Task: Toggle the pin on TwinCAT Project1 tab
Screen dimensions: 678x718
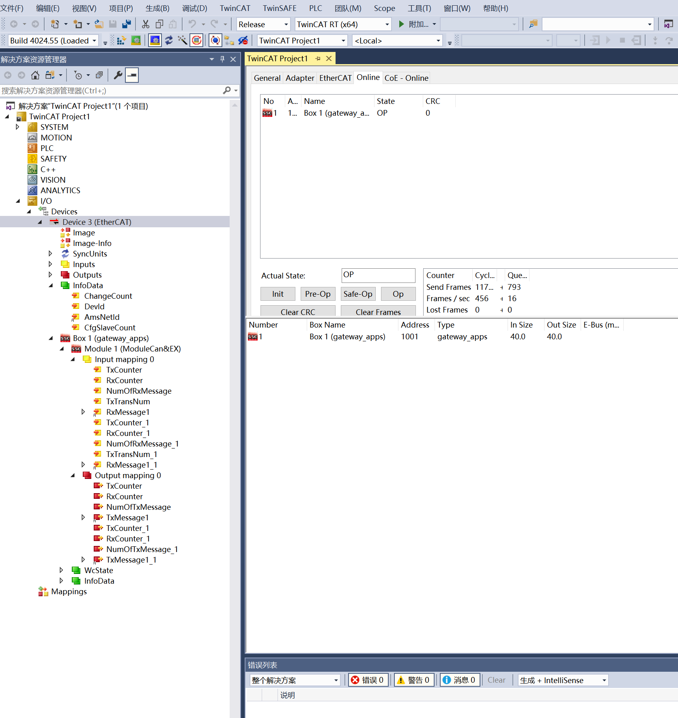Action: pyautogui.click(x=318, y=59)
